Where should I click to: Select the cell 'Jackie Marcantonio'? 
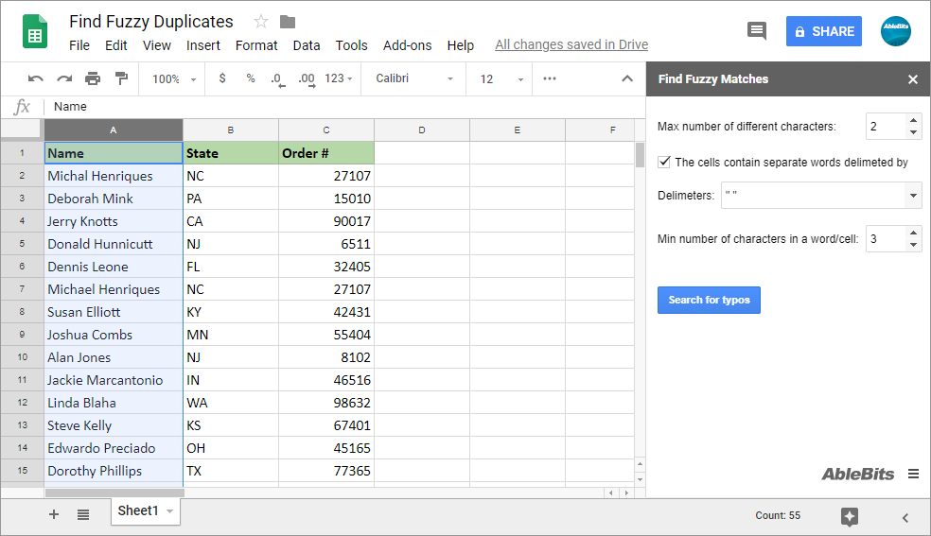tap(114, 380)
